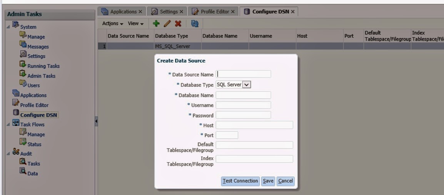Click the Users icon in sidebar
The height and width of the screenshot is (195, 444).
coord(23,83)
